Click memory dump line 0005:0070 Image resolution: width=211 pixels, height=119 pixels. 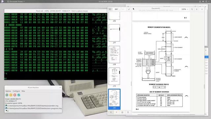point(56,70)
